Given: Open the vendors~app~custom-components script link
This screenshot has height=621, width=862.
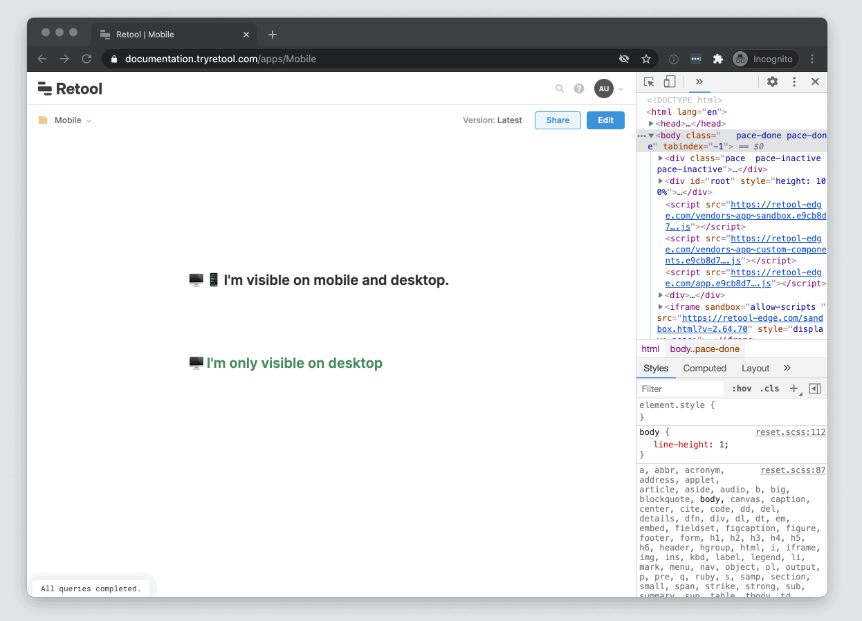Looking at the screenshot, I should 746,250.
